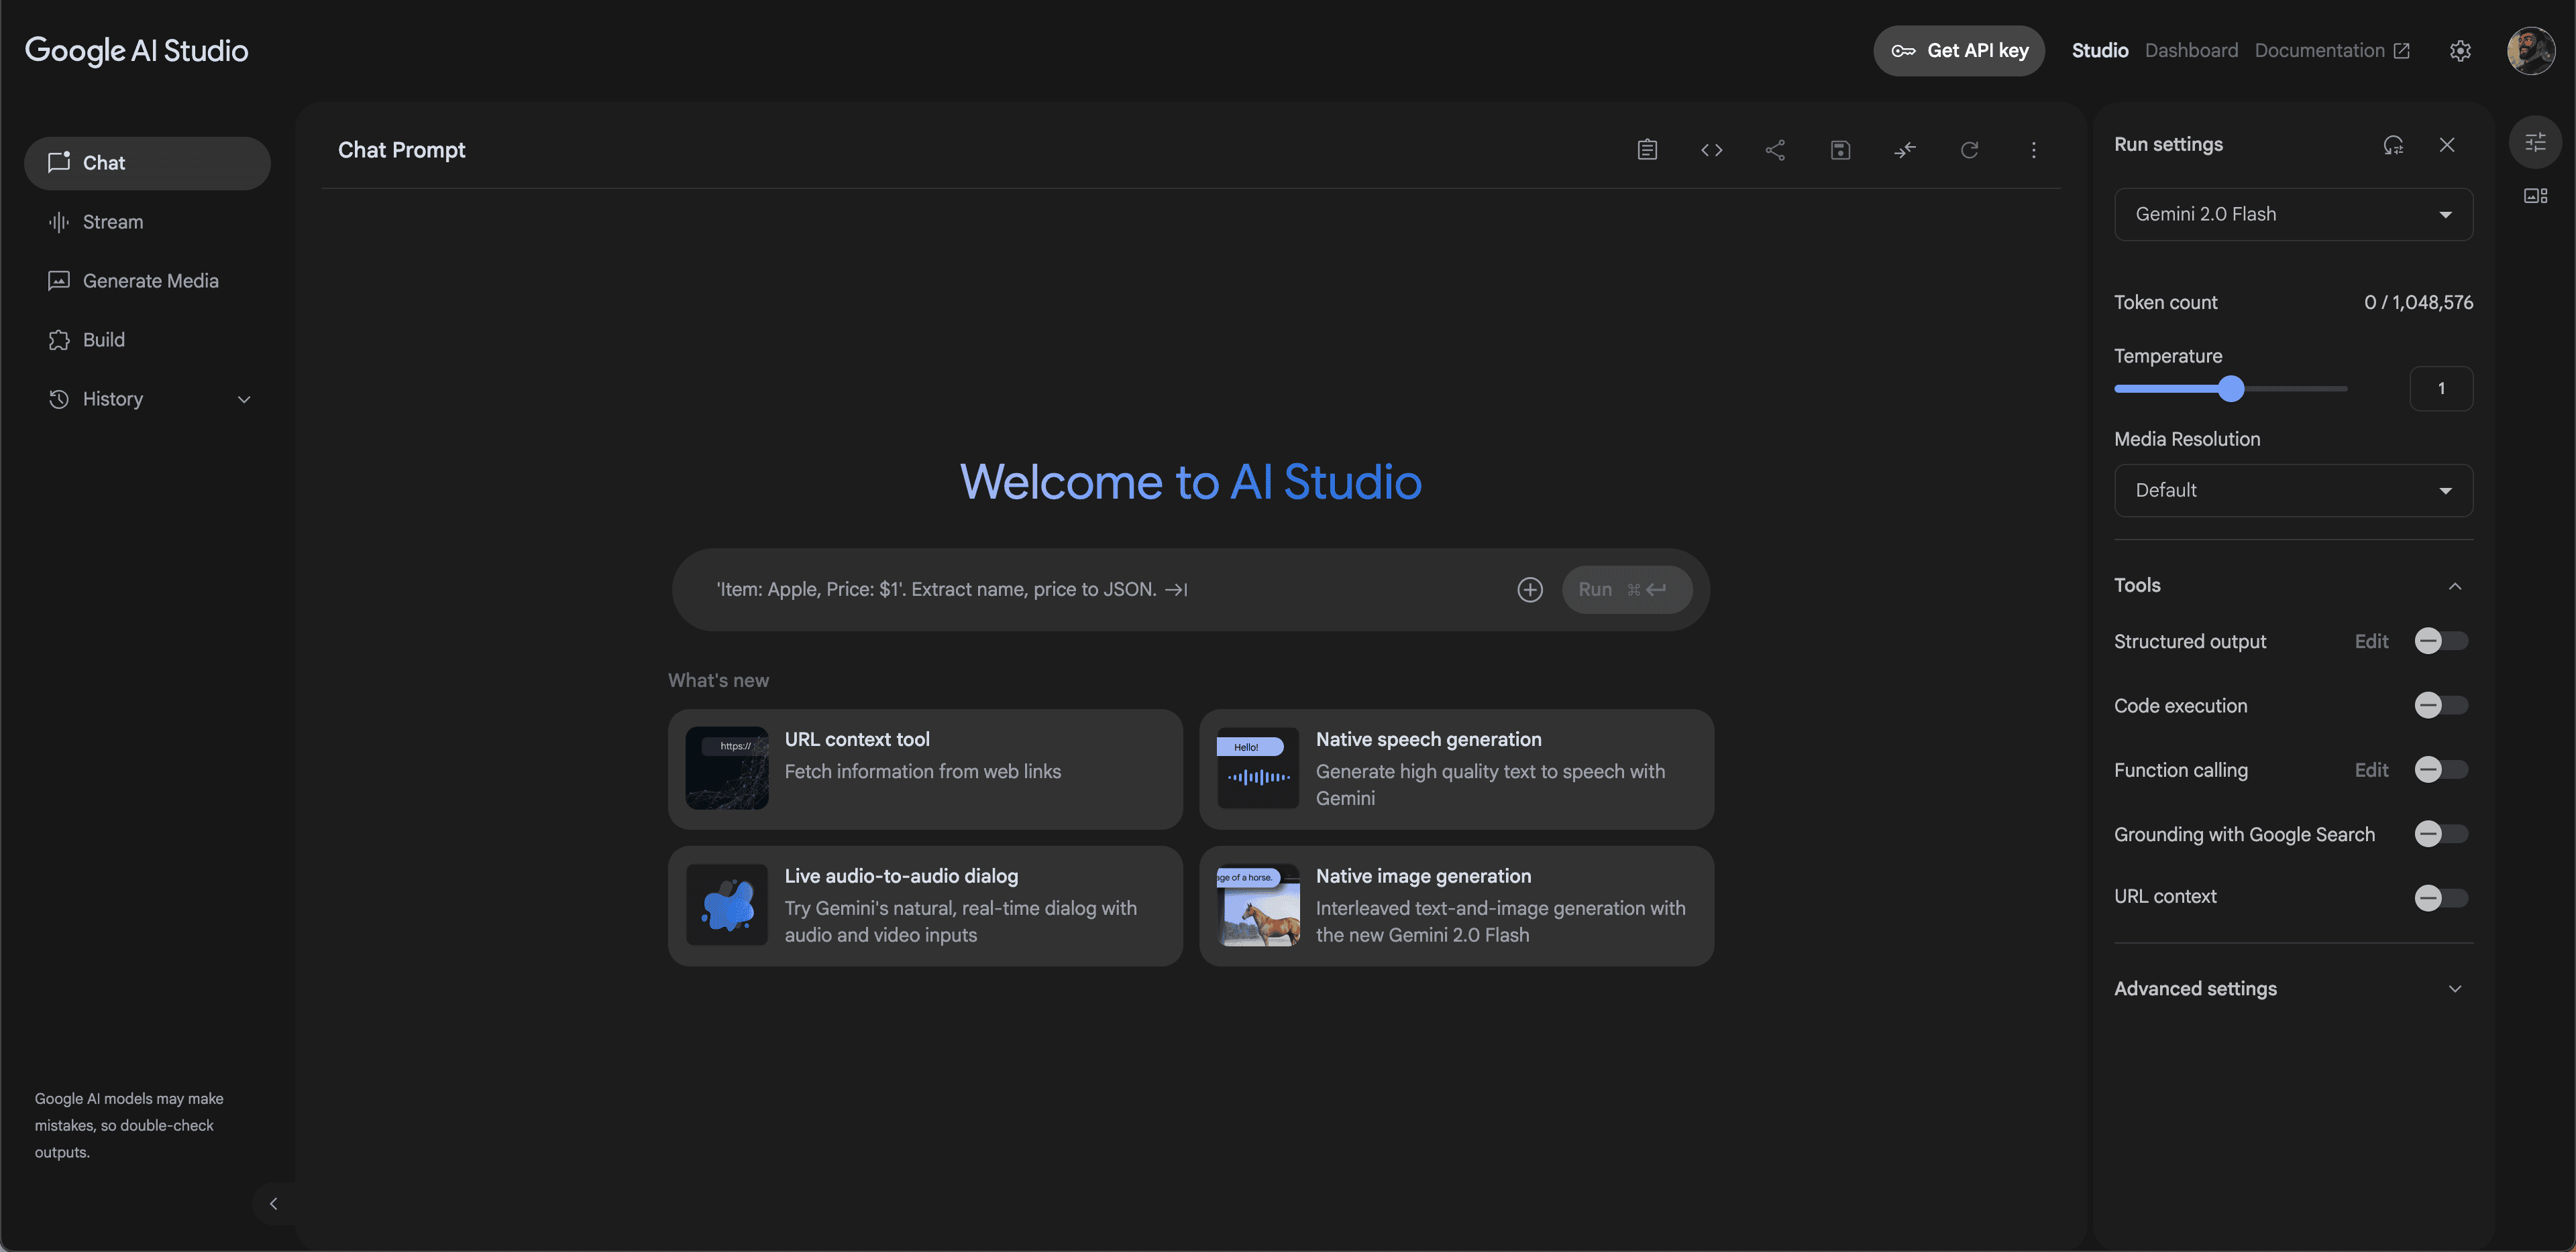This screenshot has width=2576, height=1252.
Task: Open the Get code icon
Action: tap(1711, 150)
